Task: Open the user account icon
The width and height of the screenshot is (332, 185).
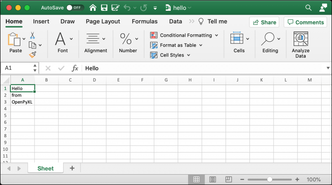Action: 323,8
